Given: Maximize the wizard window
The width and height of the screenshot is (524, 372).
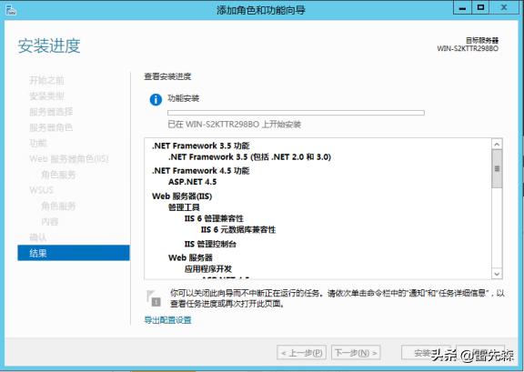Looking at the screenshot, I should coord(480,7).
